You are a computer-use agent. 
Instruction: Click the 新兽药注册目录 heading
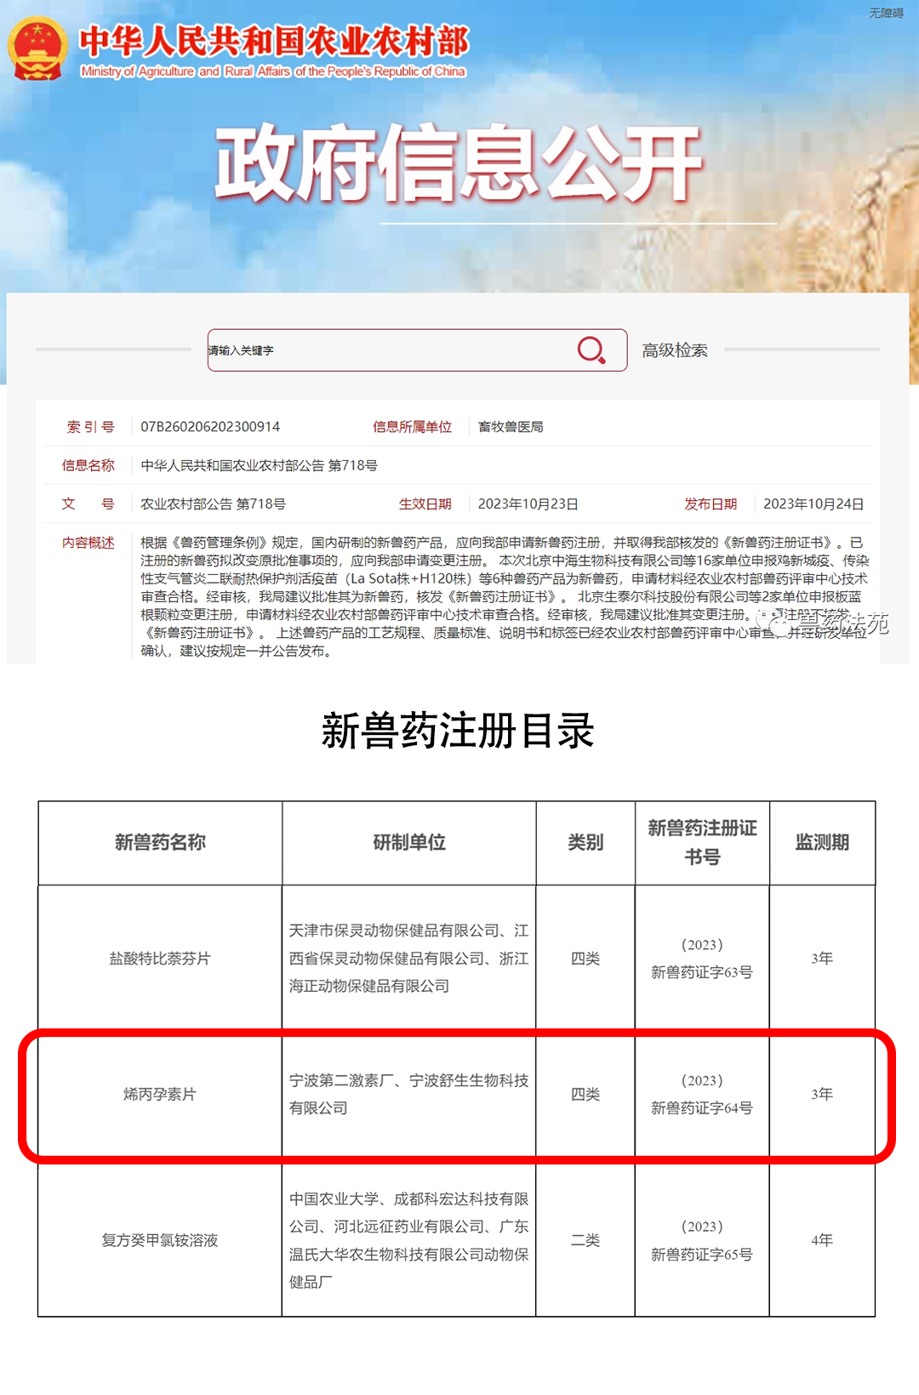(x=458, y=732)
